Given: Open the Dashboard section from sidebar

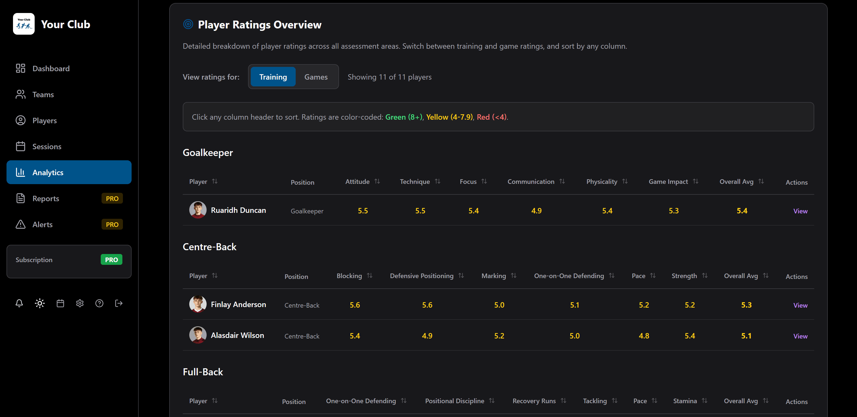Looking at the screenshot, I should pyautogui.click(x=51, y=69).
